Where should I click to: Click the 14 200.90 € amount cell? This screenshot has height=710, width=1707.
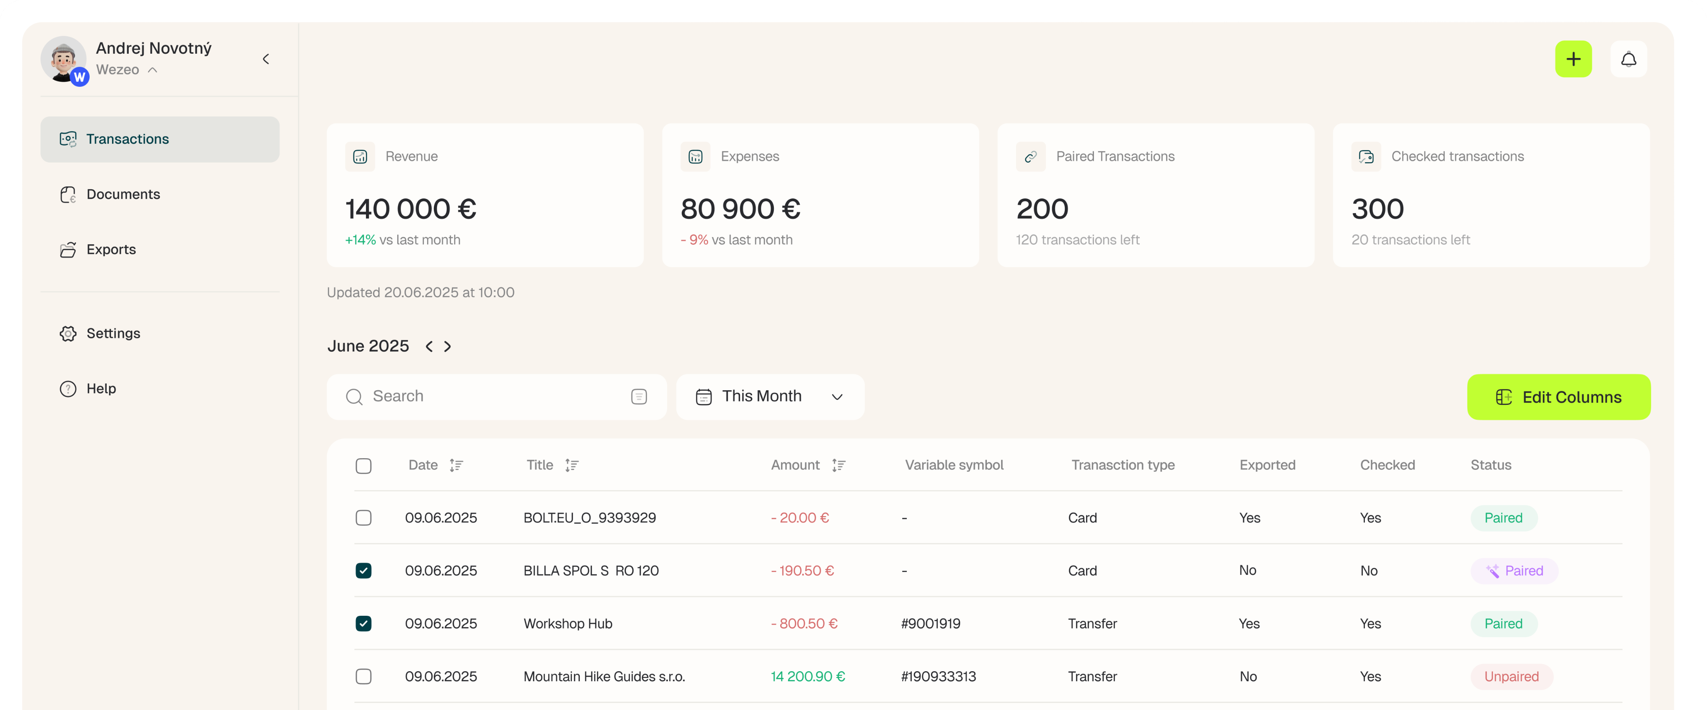tap(807, 676)
